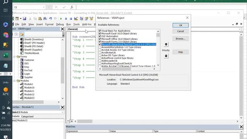Image resolution: width=247 pixels, height=139 pixels.
Task: Switch to Categorized properties tab
Action: point(27,117)
